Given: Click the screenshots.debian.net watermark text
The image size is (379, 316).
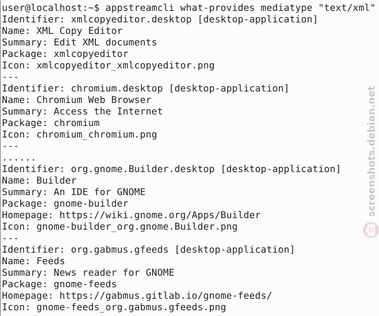Looking at the screenshot, I should 371,151.
